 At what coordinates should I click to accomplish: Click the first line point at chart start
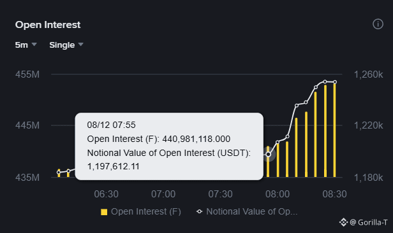pos(59,173)
